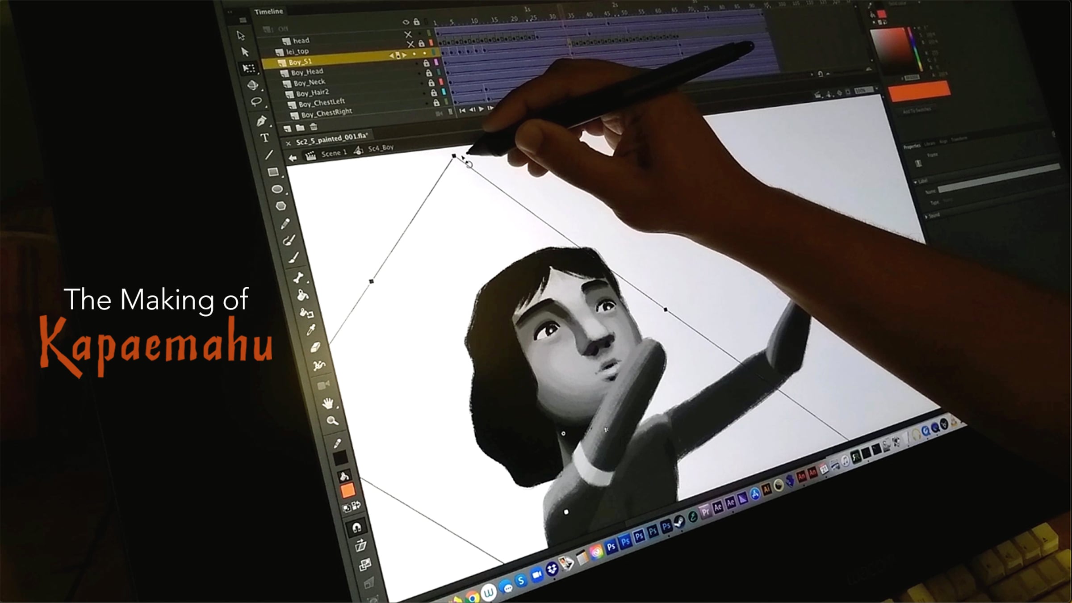
Task: Create a new layer in the Timeline
Action: coord(287,129)
